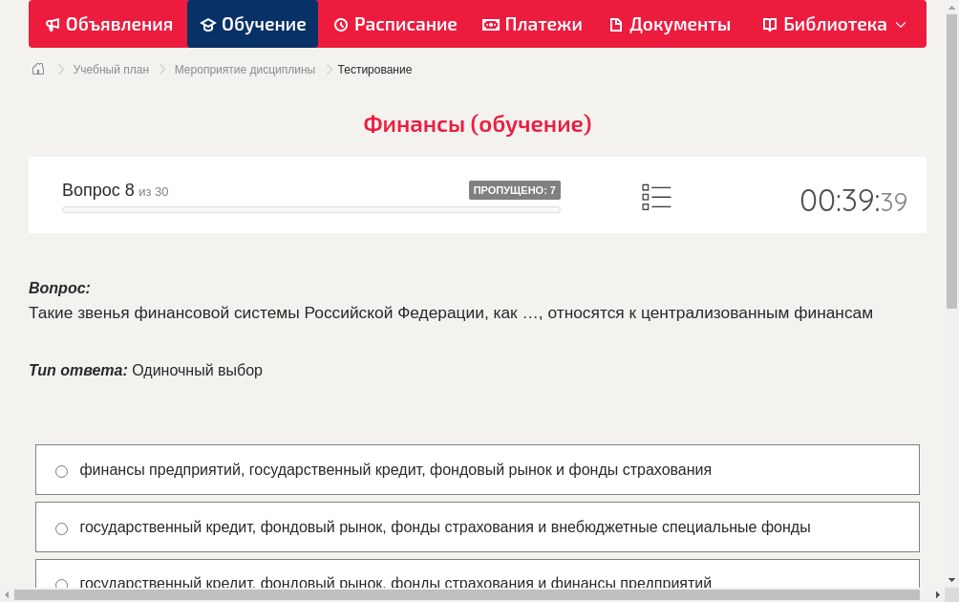Switch to the Объявления section
Image resolution: width=959 pixels, height=602 pixels.
108,24
